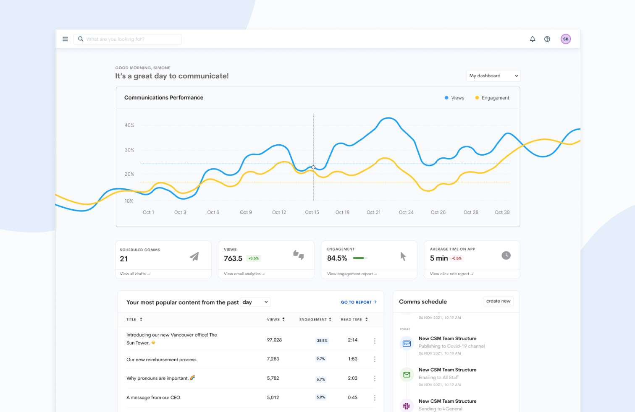Screen dimensions: 635x412
Task: Open the hamburger navigation menu
Action: 65,39
